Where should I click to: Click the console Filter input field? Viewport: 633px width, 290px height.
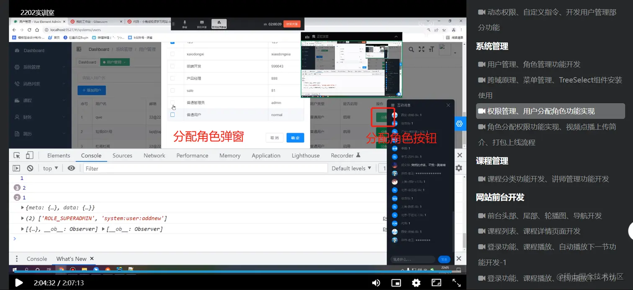(x=205, y=168)
